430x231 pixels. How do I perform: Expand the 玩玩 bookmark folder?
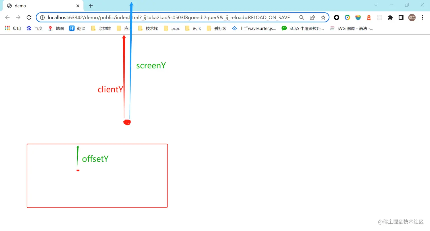(x=171, y=28)
